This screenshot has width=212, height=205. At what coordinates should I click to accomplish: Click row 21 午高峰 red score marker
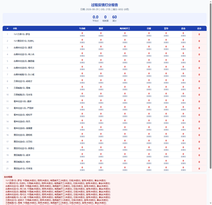point(82,168)
